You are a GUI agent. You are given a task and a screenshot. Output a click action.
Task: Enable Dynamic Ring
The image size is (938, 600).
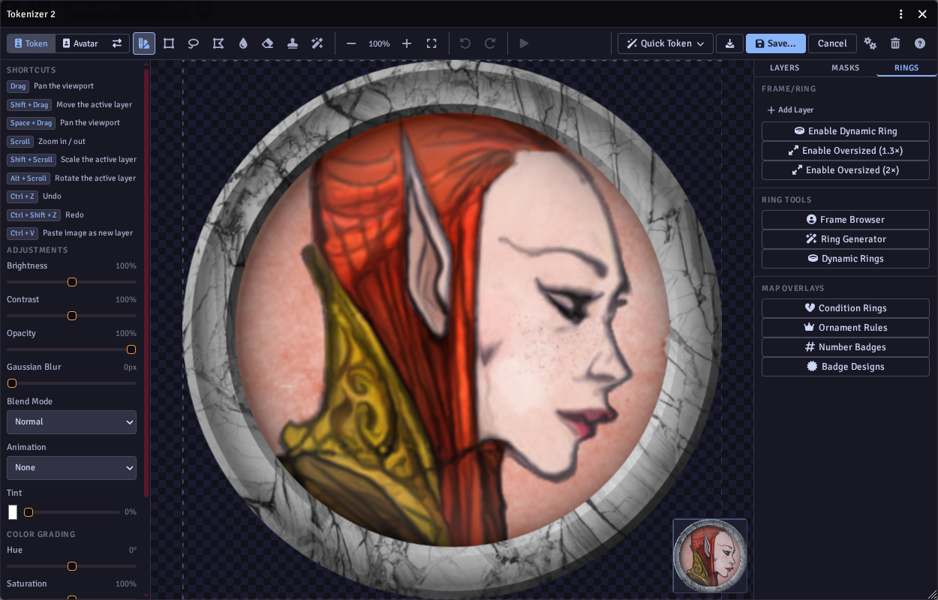click(846, 131)
